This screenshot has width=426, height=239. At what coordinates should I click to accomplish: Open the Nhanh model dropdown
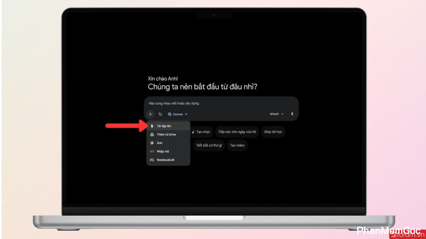pos(277,114)
